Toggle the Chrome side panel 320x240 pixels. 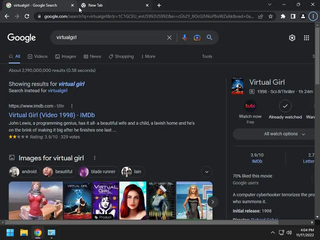click(x=293, y=16)
